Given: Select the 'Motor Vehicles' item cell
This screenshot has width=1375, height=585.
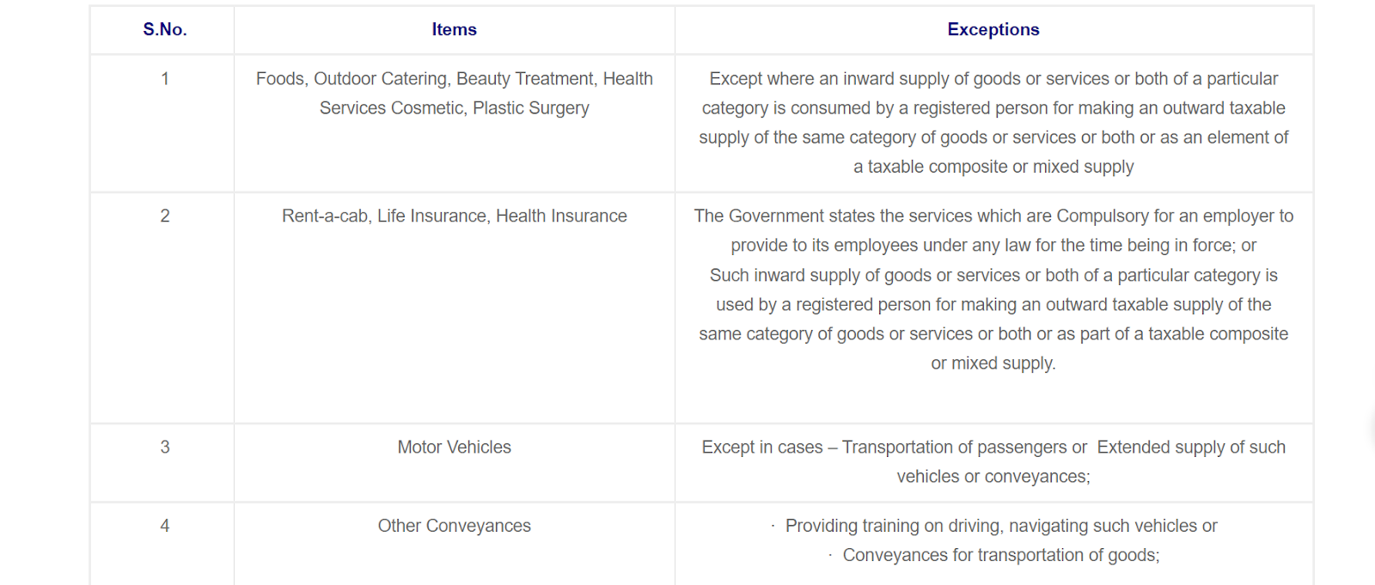Looking at the screenshot, I should pos(454,448).
